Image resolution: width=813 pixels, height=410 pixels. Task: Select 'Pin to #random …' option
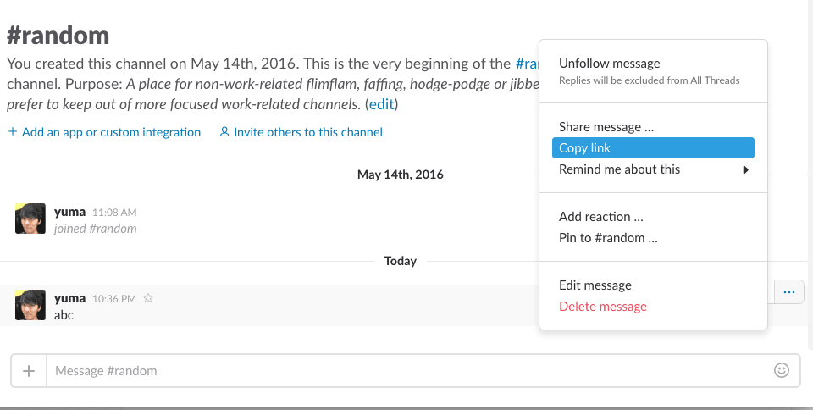pos(608,238)
